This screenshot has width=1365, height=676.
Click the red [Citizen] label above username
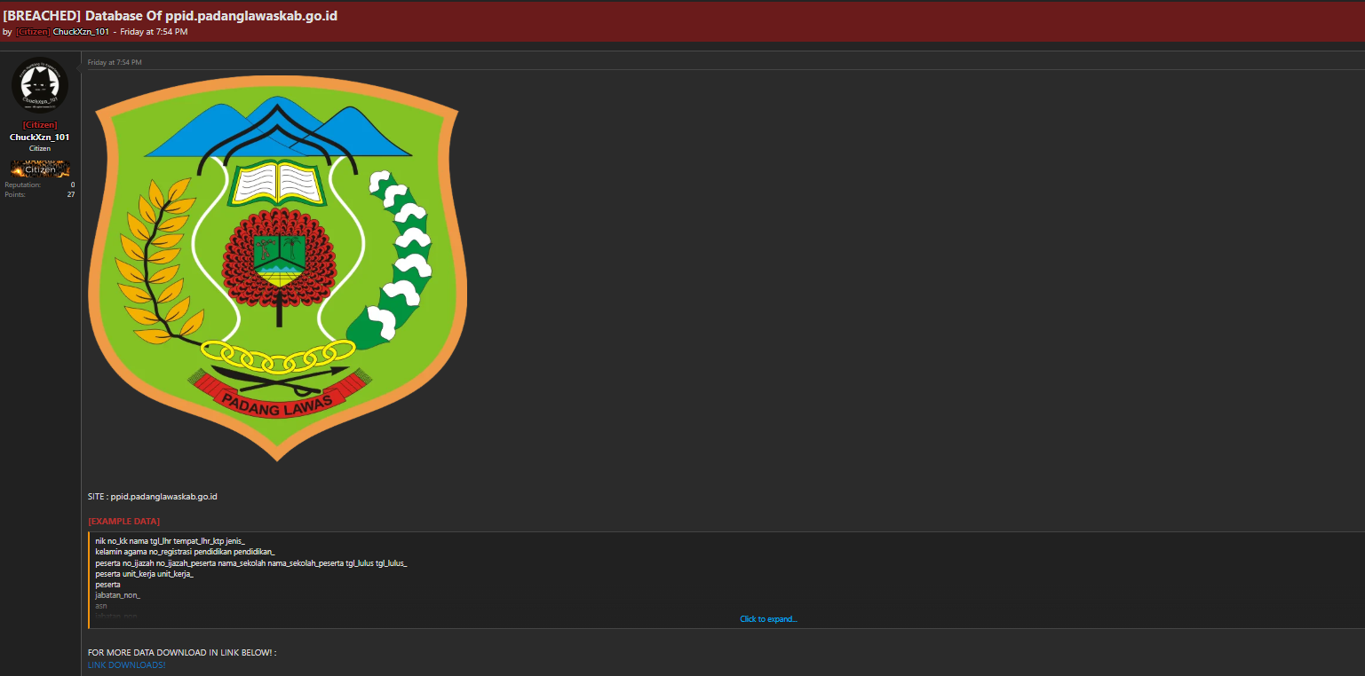tap(40, 125)
